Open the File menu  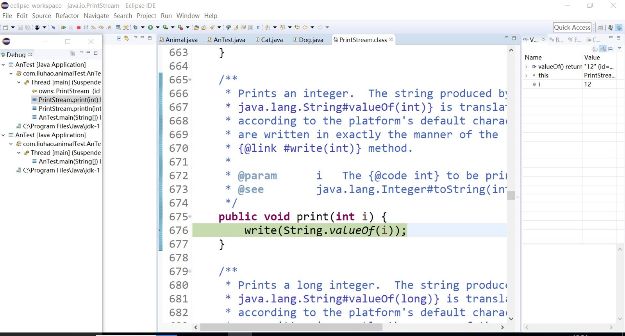pos(7,16)
